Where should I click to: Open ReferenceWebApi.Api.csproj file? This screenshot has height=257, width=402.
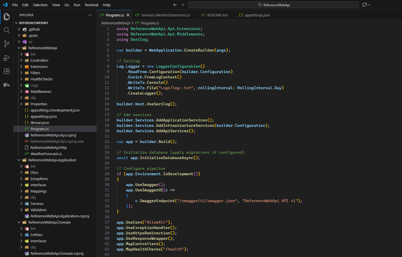55,135
